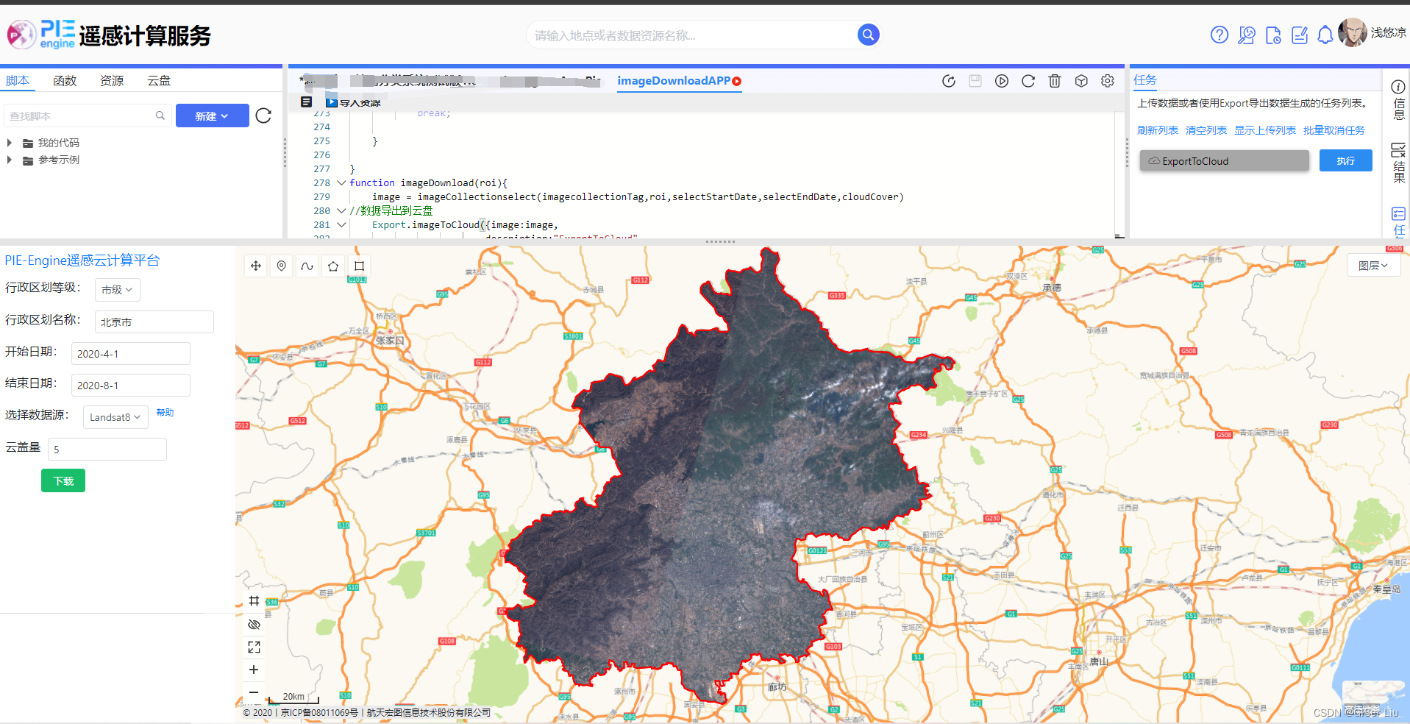The width and height of the screenshot is (1410, 724).
Task: Open the document history icon in header
Action: pos(1273,35)
